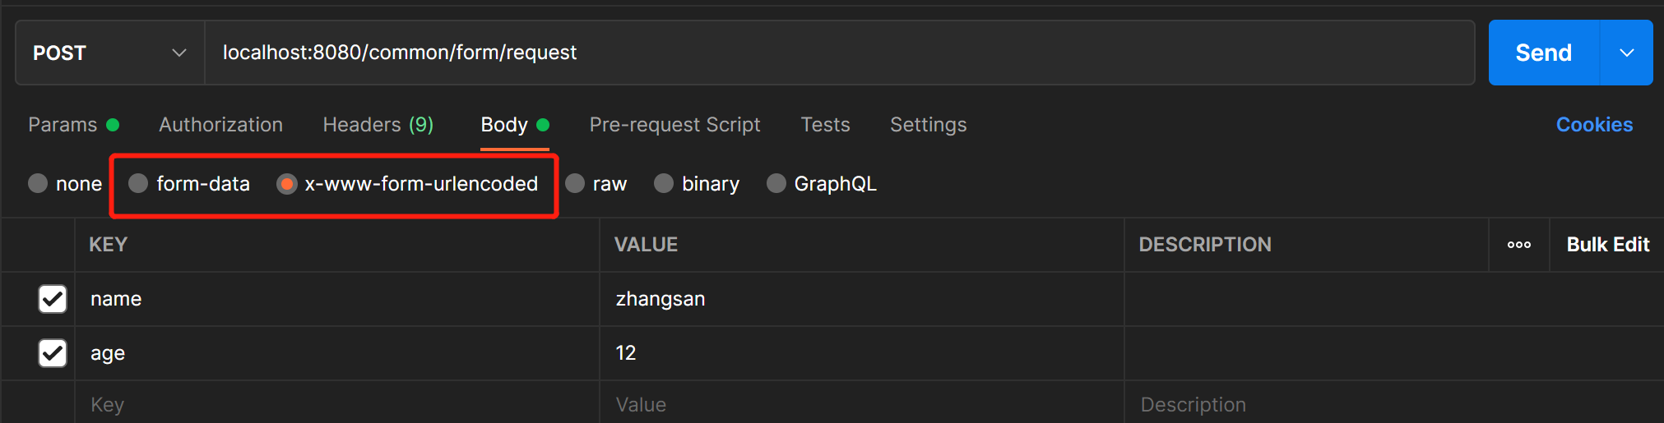Open the Cookies link
This screenshot has height=423, width=1664.
tap(1594, 125)
